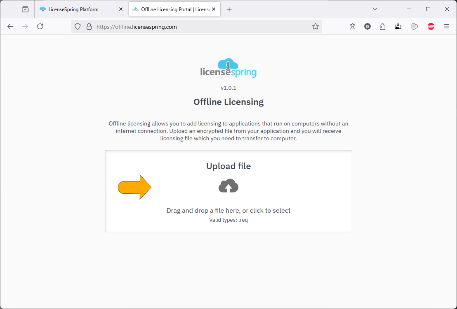Click the 'Offline Licensing' heading
Screen dimensions: 457x309
tap(228, 102)
